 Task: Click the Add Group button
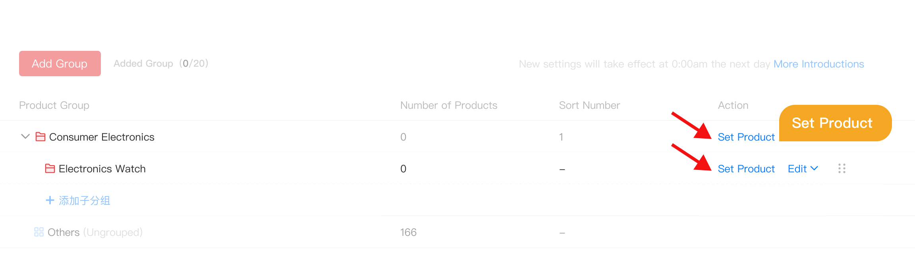pyautogui.click(x=60, y=64)
